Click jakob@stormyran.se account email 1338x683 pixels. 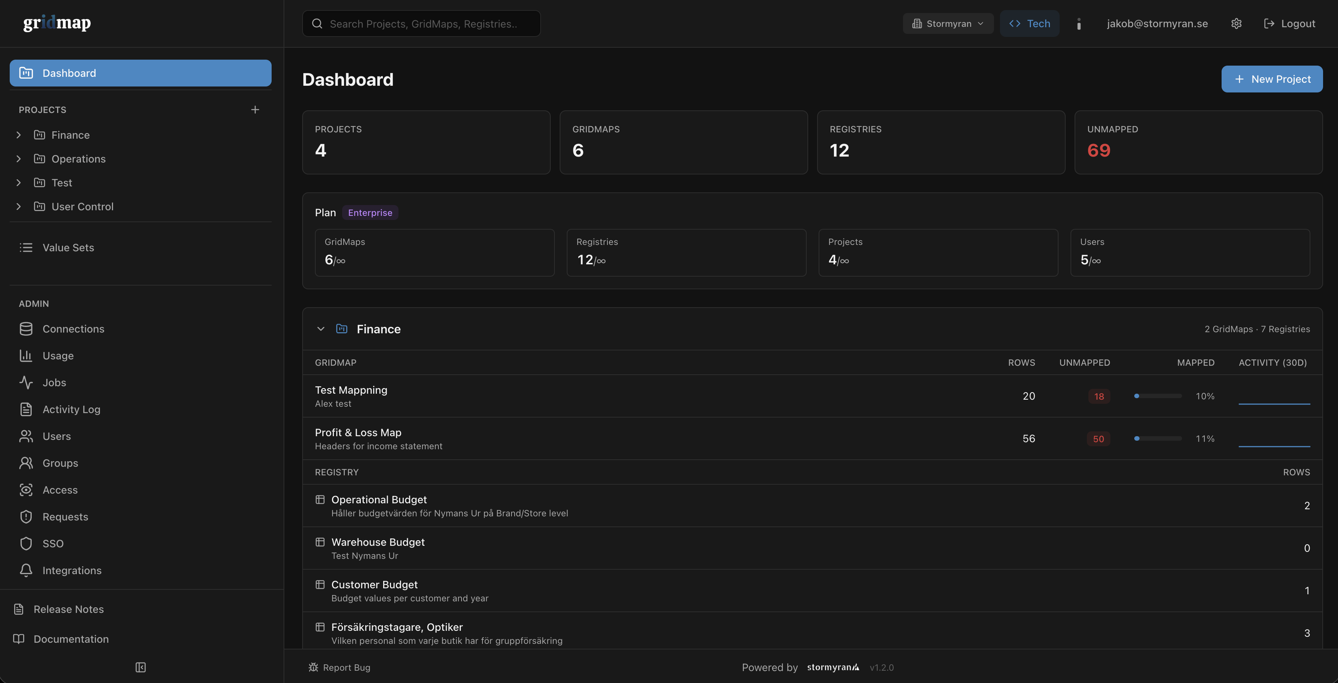pyautogui.click(x=1157, y=24)
